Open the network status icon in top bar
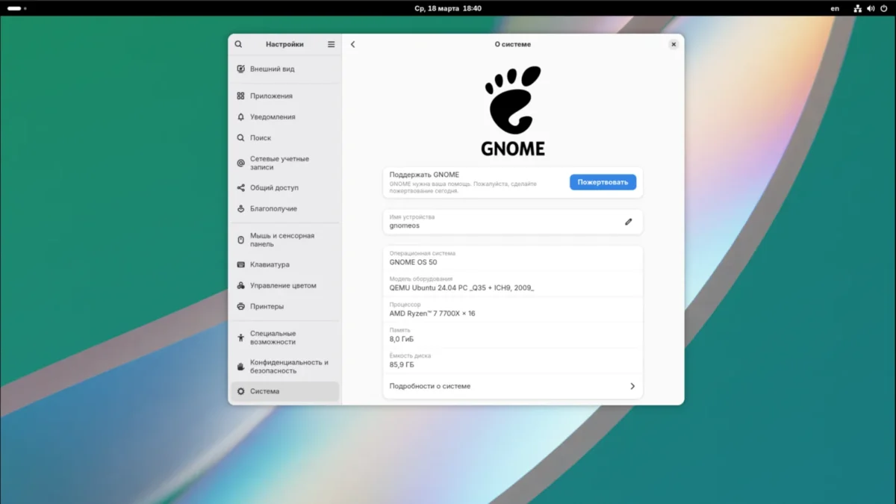 tap(858, 8)
